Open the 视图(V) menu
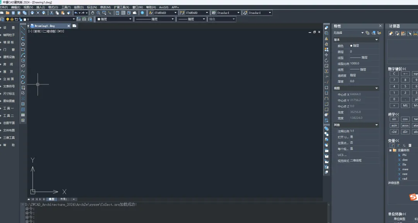The width and height of the screenshot is (418, 223). click(x=28, y=7)
